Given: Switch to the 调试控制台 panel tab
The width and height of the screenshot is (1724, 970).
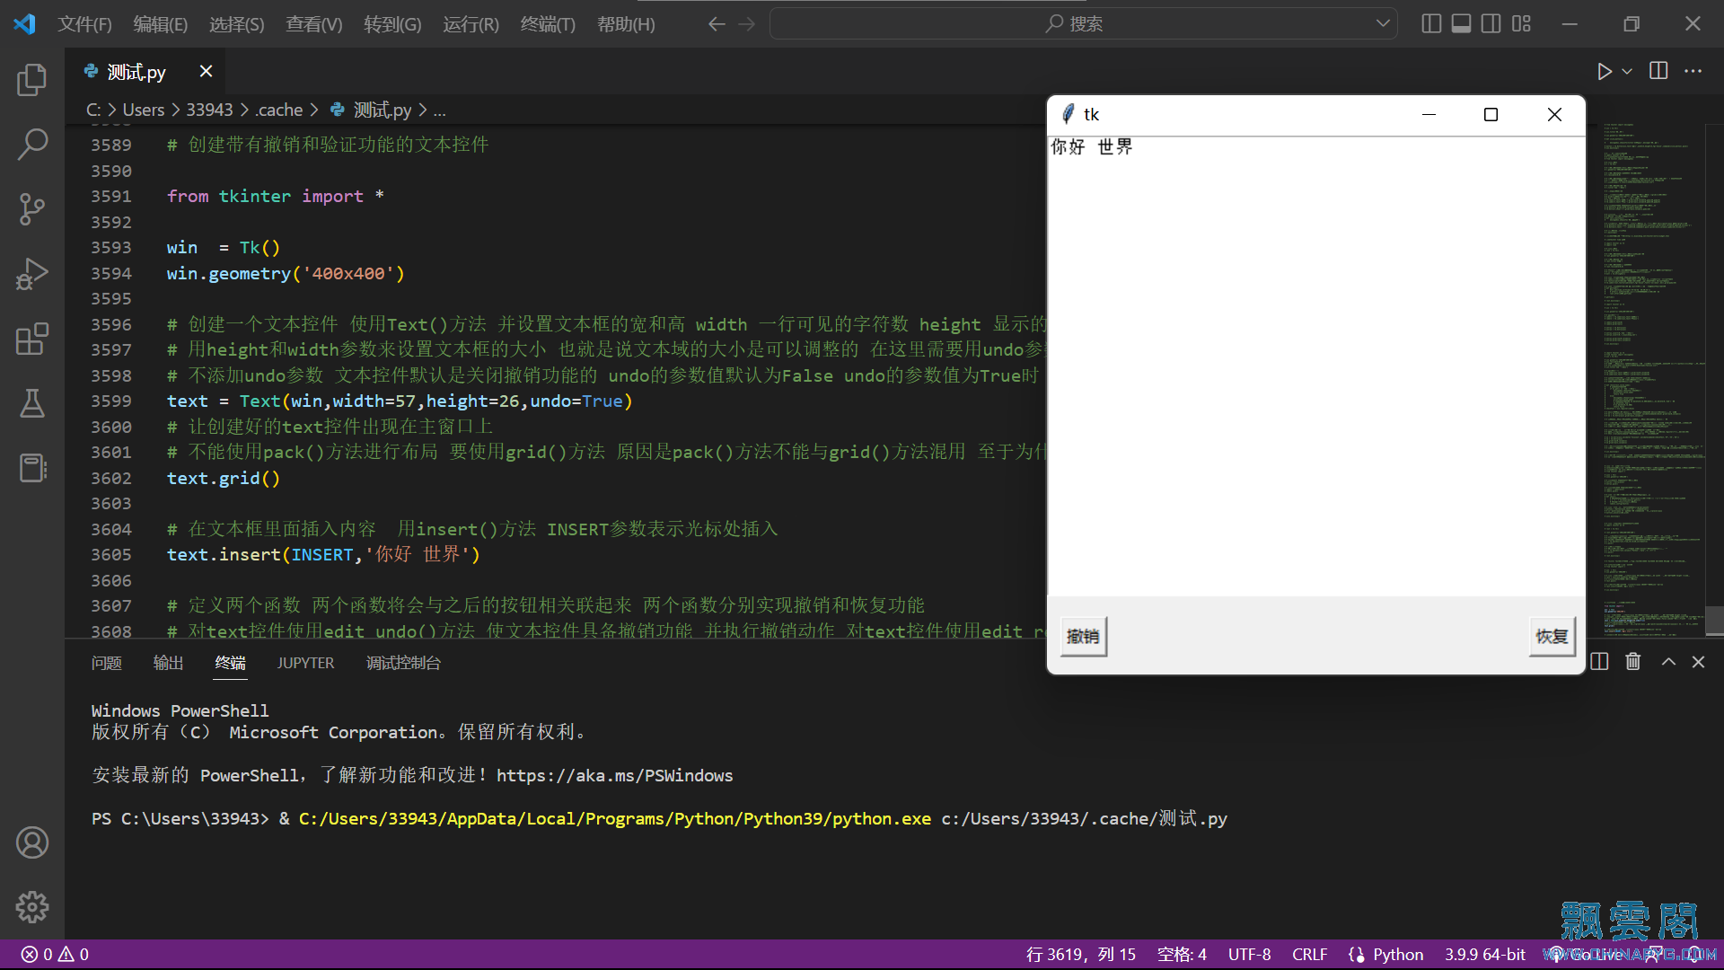Looking at the screenshot, I should point(403,663).
